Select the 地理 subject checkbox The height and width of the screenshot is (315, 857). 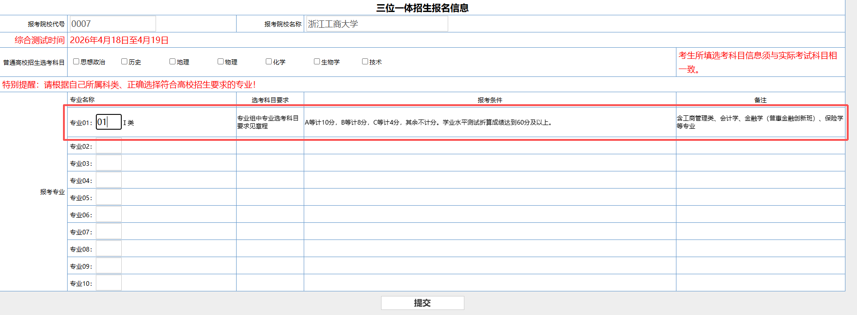172,62
